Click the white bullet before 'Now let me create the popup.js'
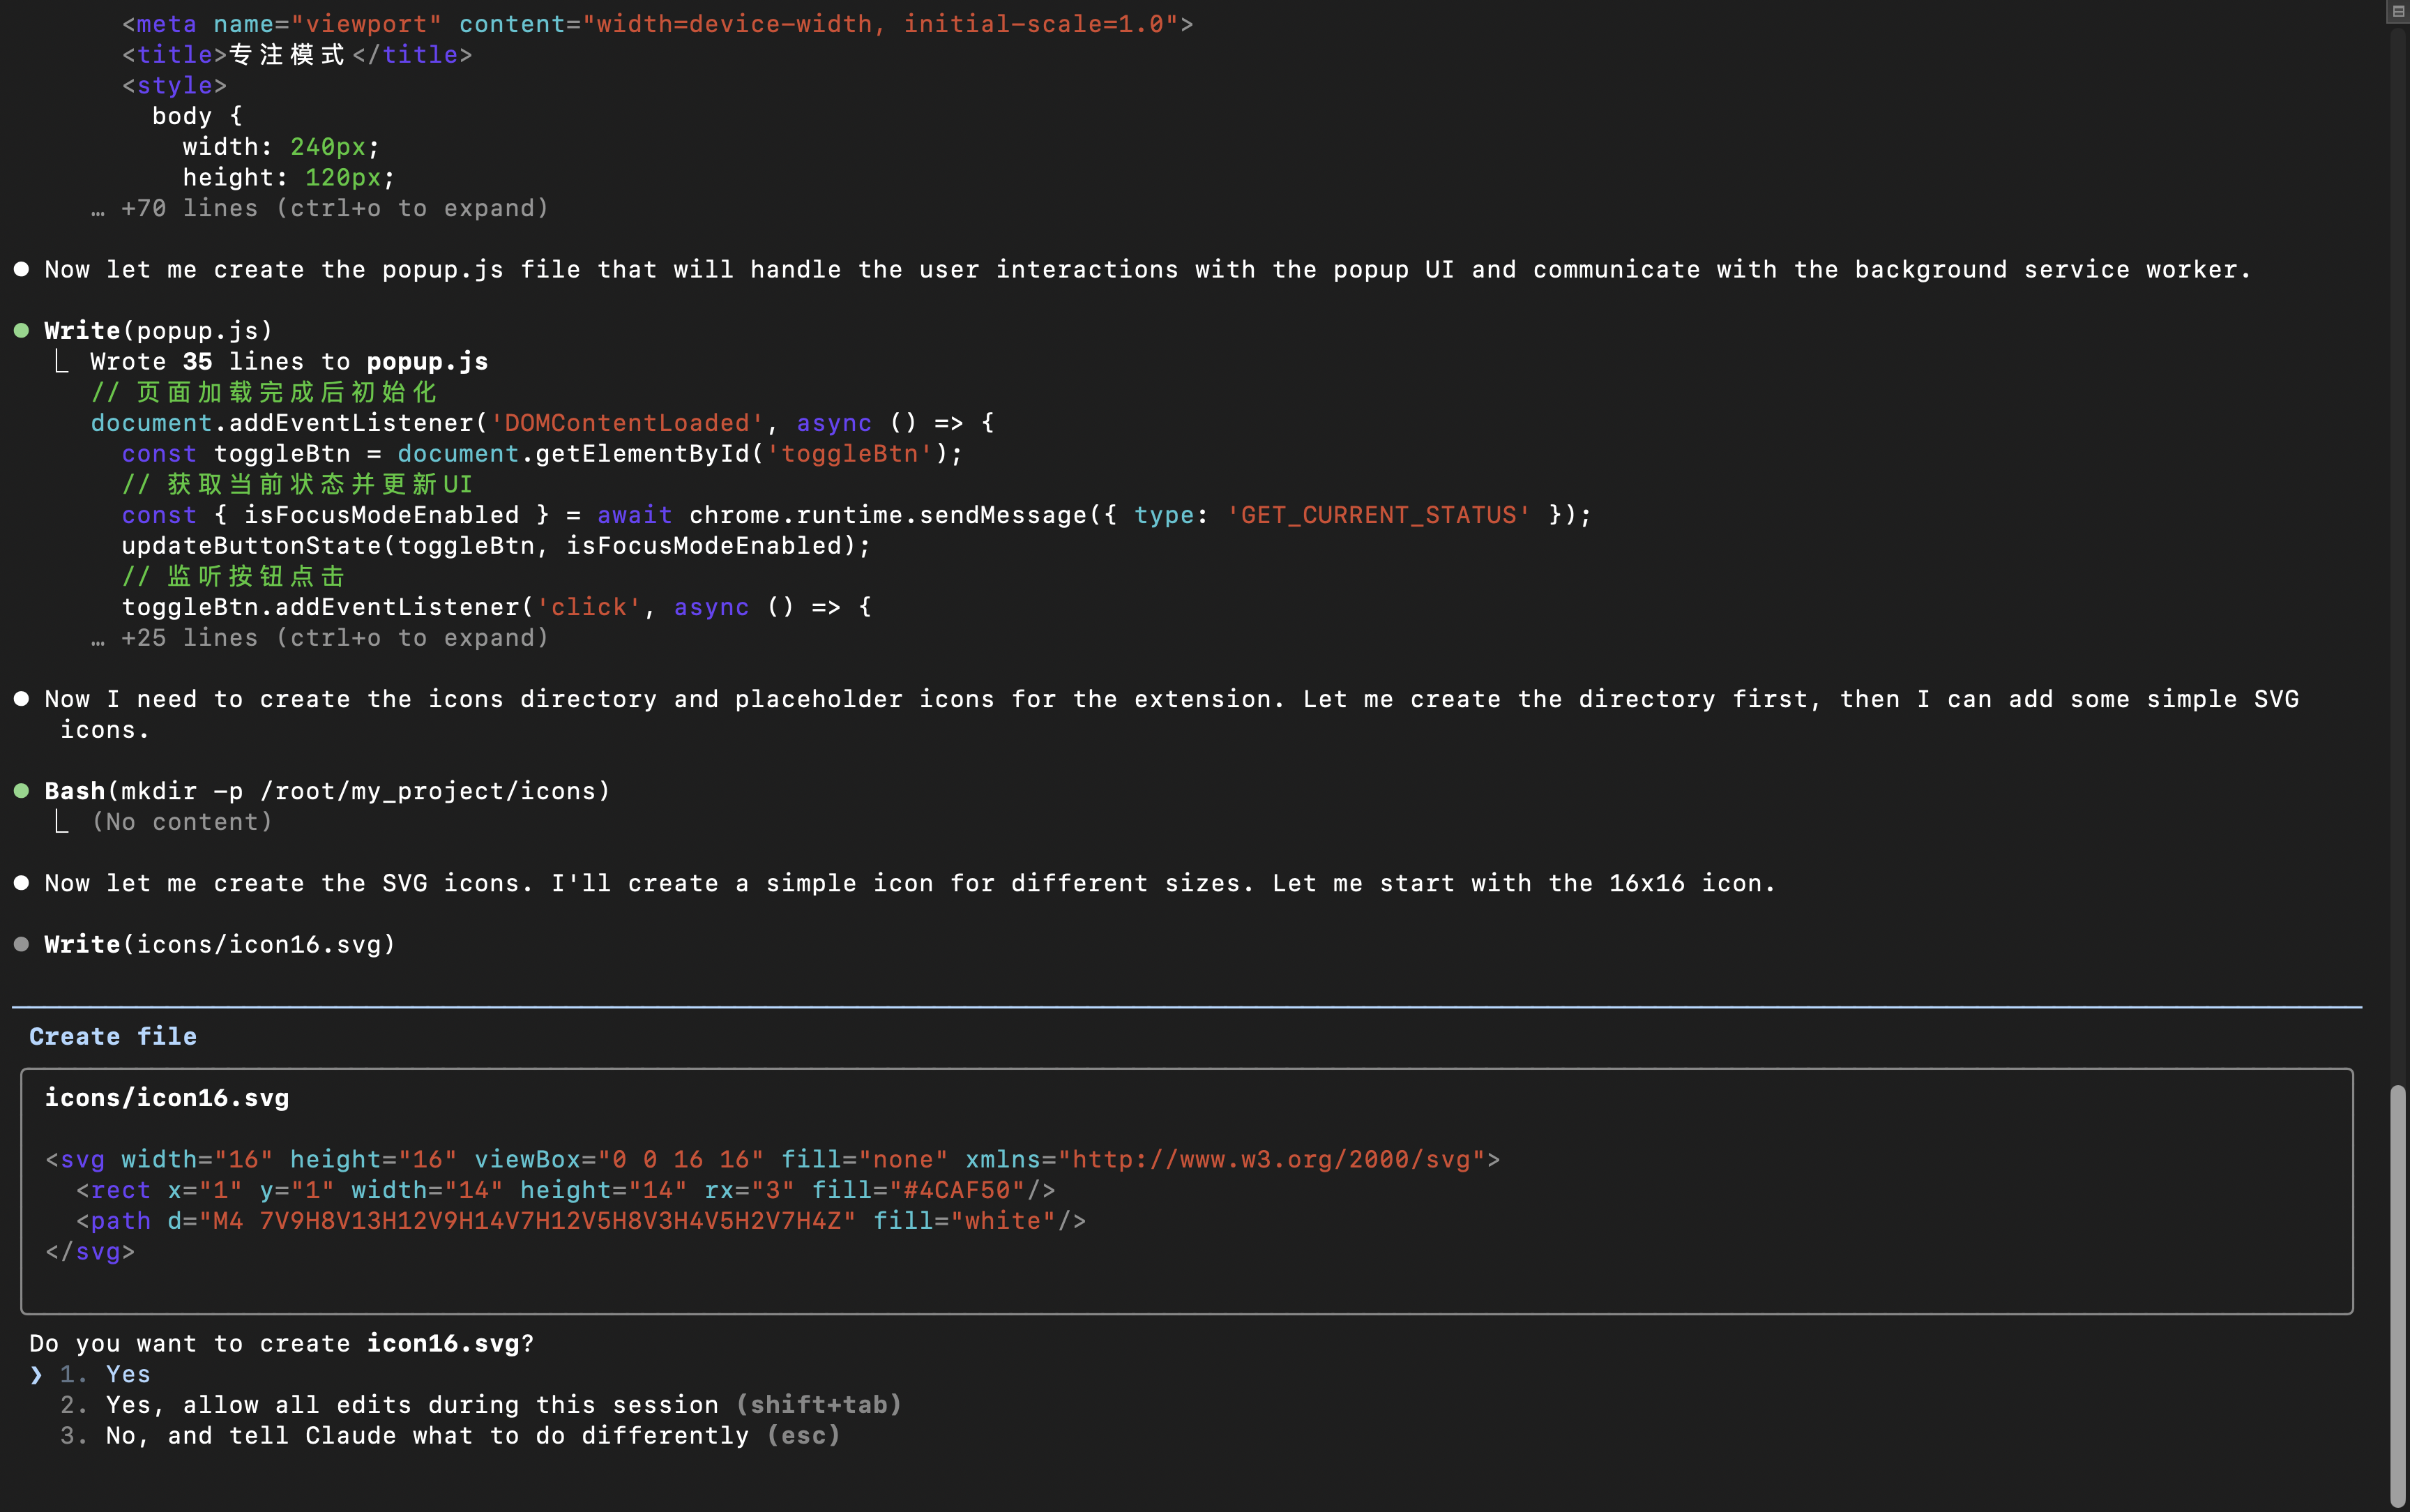The image size is (2410, 1512). 21,270
